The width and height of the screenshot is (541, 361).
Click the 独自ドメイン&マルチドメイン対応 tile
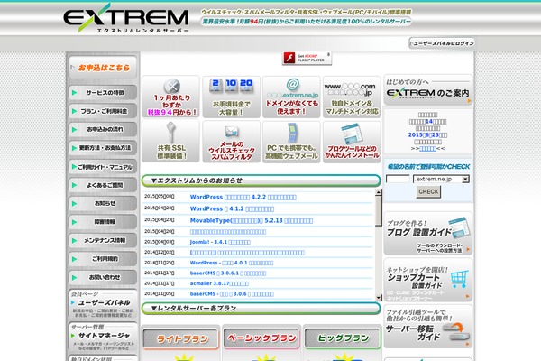coord(352,97)
